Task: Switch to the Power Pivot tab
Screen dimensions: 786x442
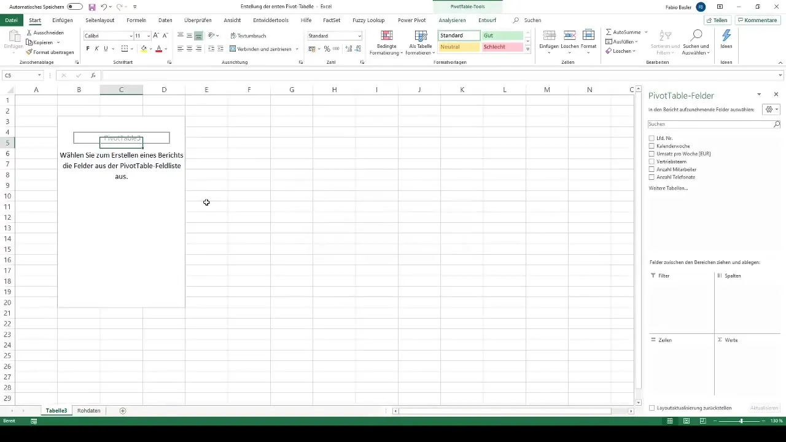Action: coord(411,20)
